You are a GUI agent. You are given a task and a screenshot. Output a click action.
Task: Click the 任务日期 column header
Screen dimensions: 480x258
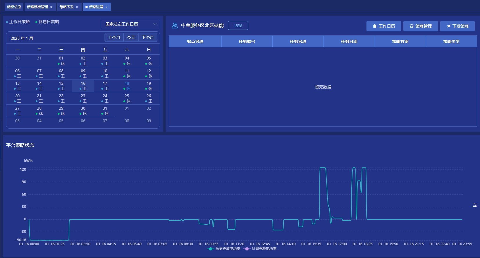coord(349,42)
